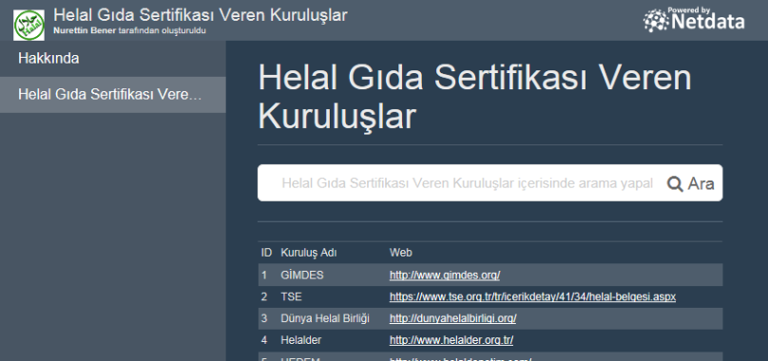Select Helal Gıda Sertifikası Vere… sidebar item
The width and height of the screenshot is (768, 361).
(113, 95)
